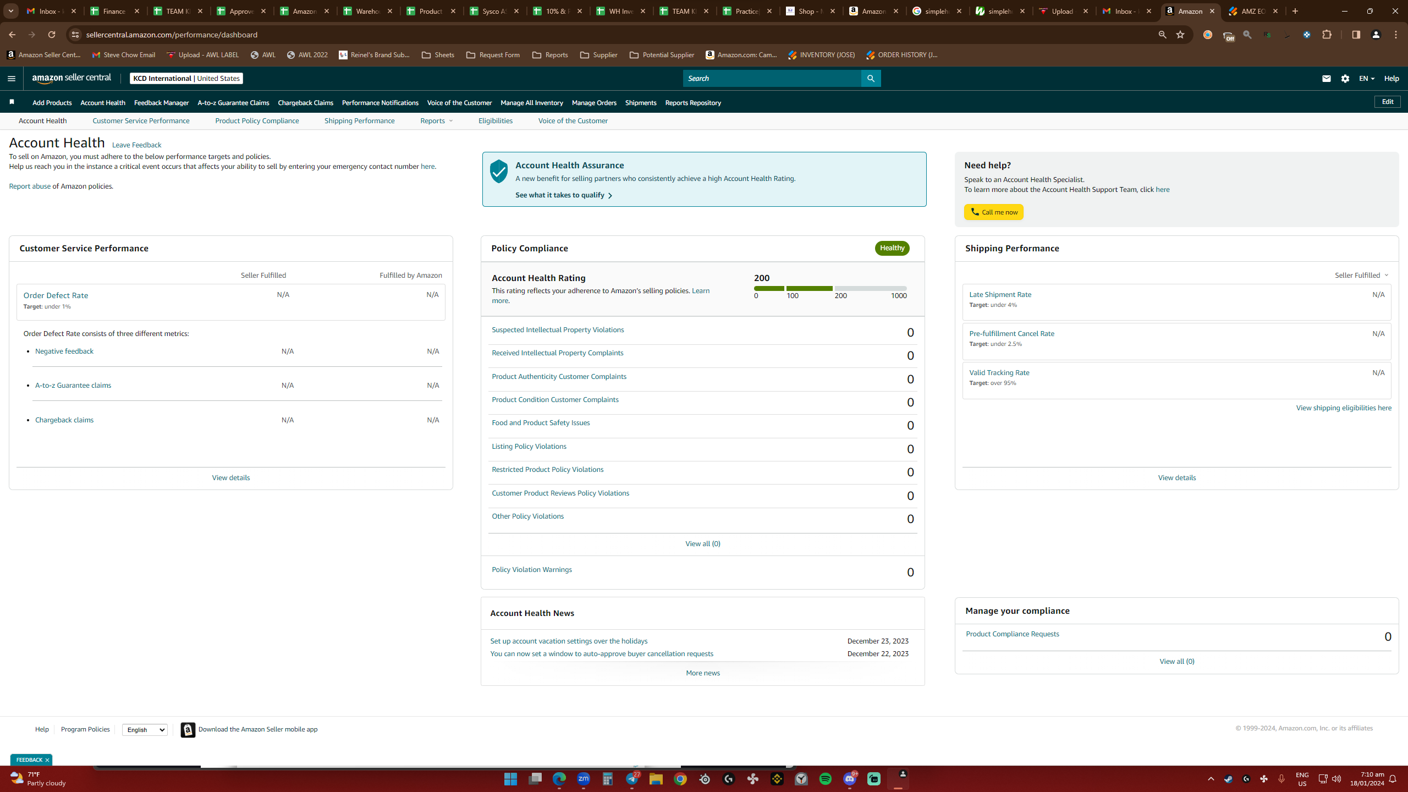
Task: Click the RS extension icon
Action: [x=1267, y=35]
